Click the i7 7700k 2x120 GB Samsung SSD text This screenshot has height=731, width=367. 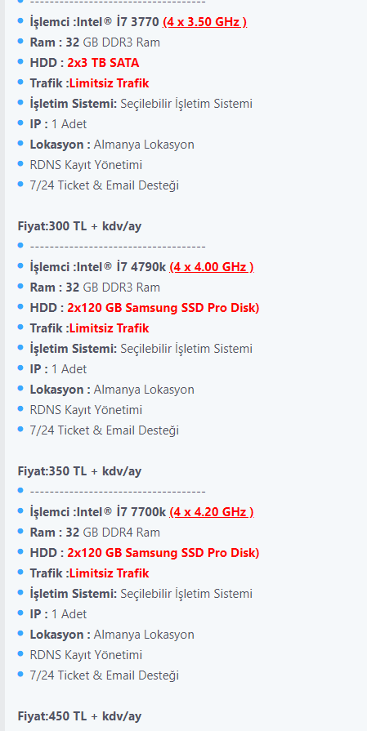[x=163, y=553]
